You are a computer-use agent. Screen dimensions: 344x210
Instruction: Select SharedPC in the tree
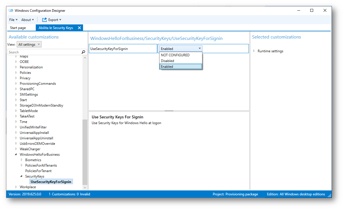click(27, 89)
